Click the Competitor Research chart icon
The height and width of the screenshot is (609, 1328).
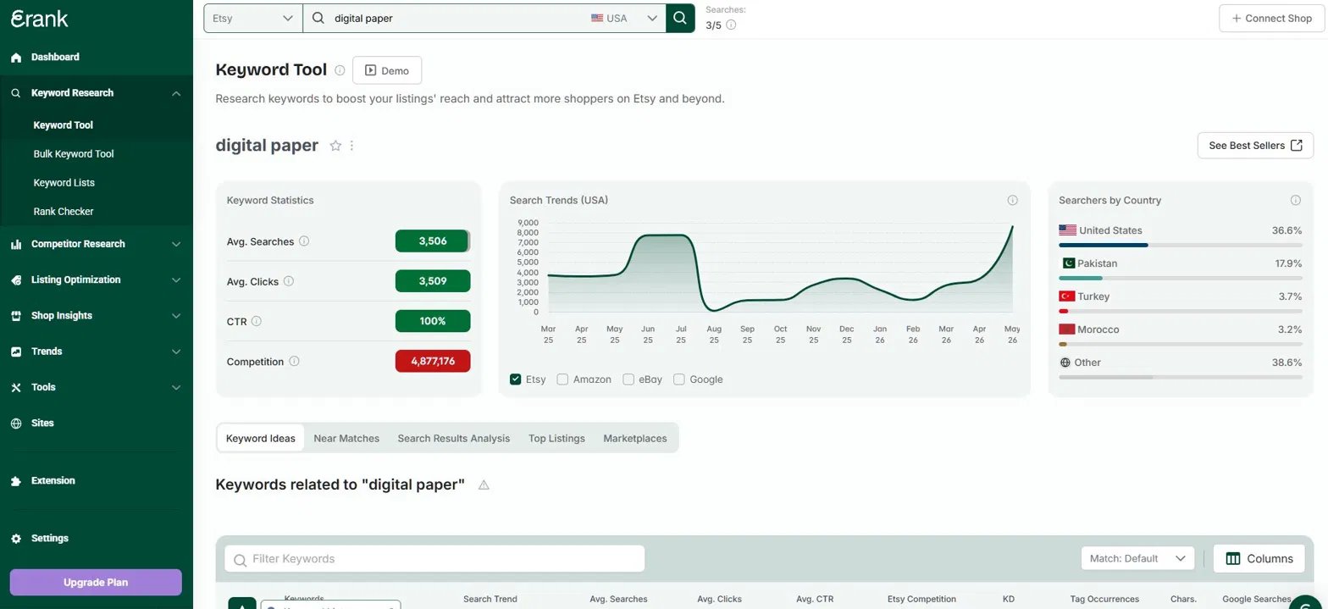pos(16,244)
